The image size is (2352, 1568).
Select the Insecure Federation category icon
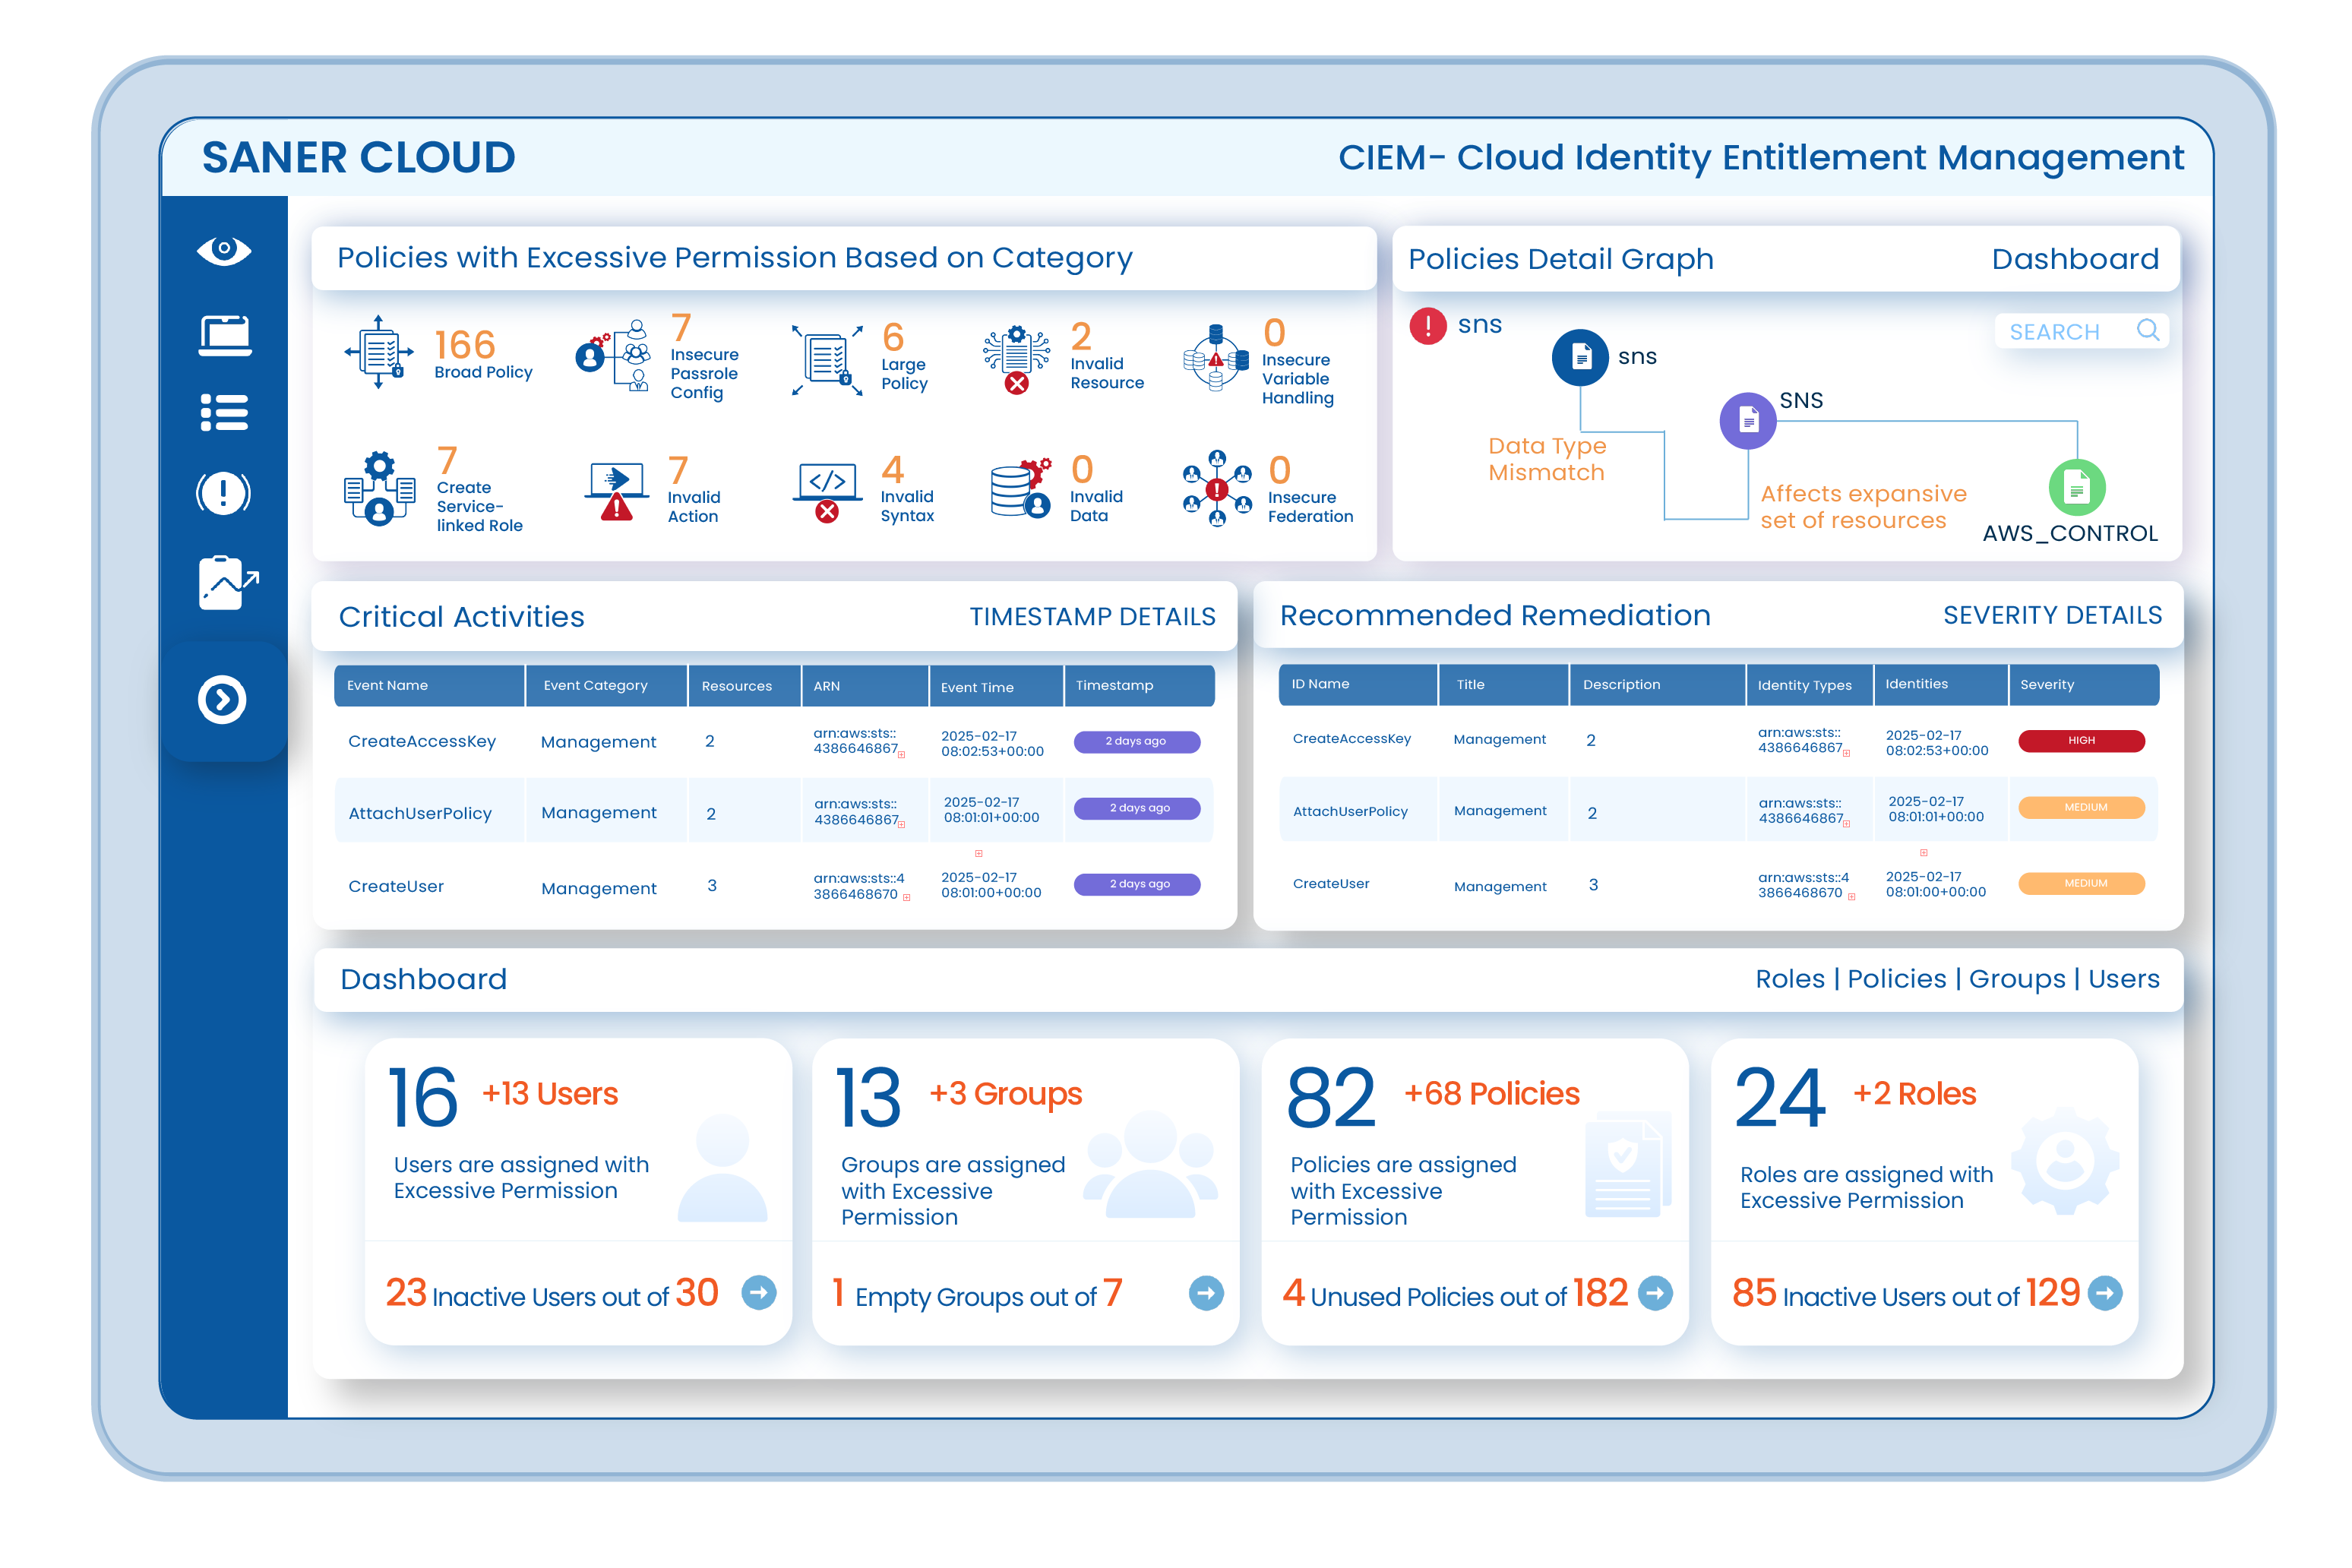(1217, 488)
